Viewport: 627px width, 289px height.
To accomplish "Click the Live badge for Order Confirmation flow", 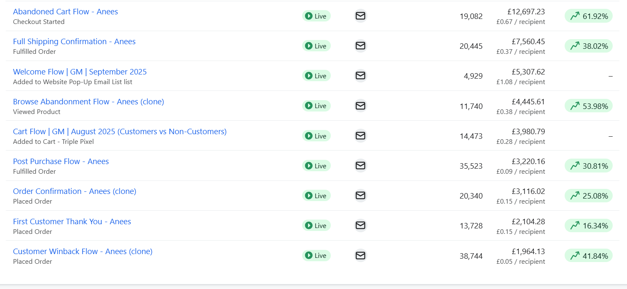I will click(316, 195).
